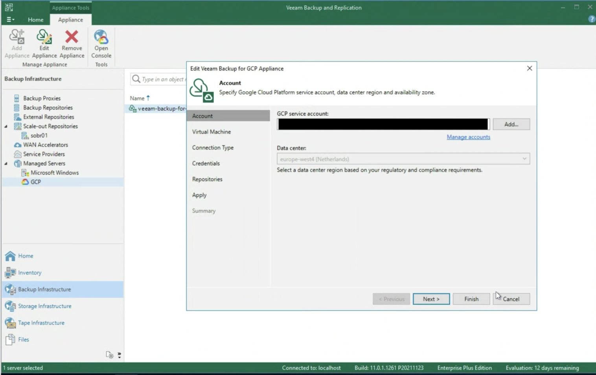
Task: Go to the Connection Type wizard step
Action: [213, 147]
